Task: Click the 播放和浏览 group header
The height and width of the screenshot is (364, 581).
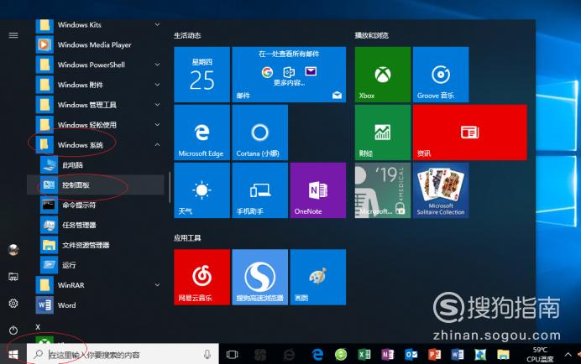Action: click(x=371, y=35)
